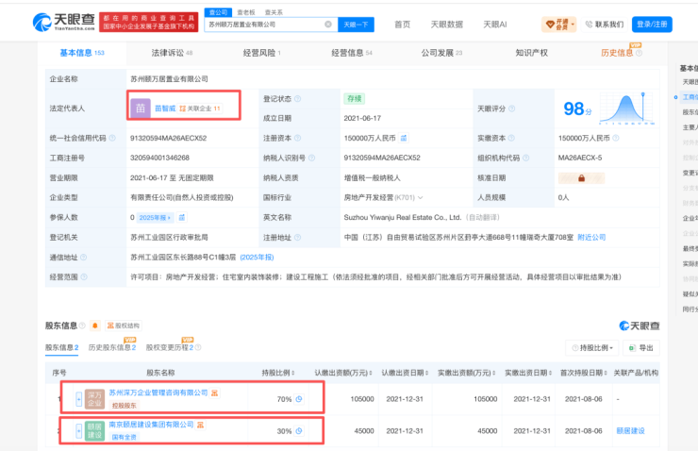Click help icon beside 纳税人识别号
This screenshot has height=451, width=698.
311,158
